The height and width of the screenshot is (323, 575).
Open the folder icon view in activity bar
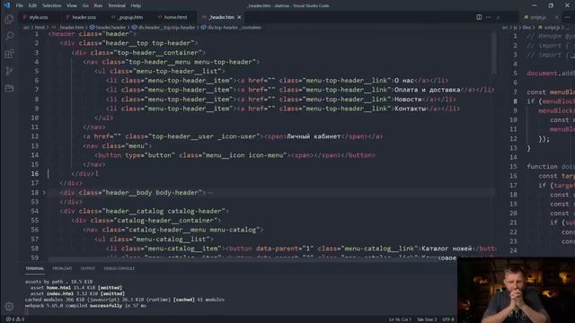(9, 88)
